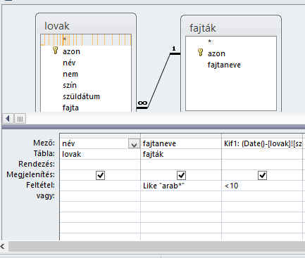The width and height of the screenshot is (305, 258).
Task: Select the relationship line between tables
Action: [159, 81]
